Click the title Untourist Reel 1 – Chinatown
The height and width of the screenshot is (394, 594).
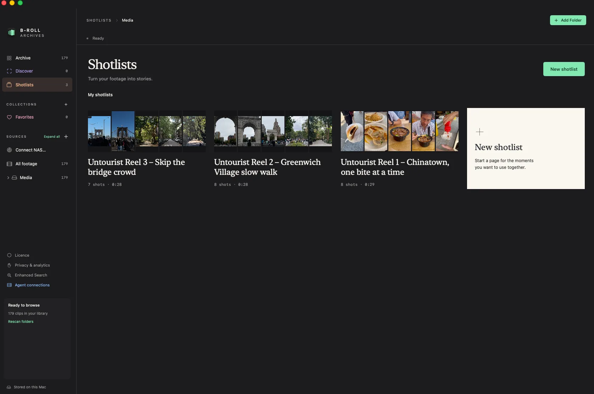(395, 167)
